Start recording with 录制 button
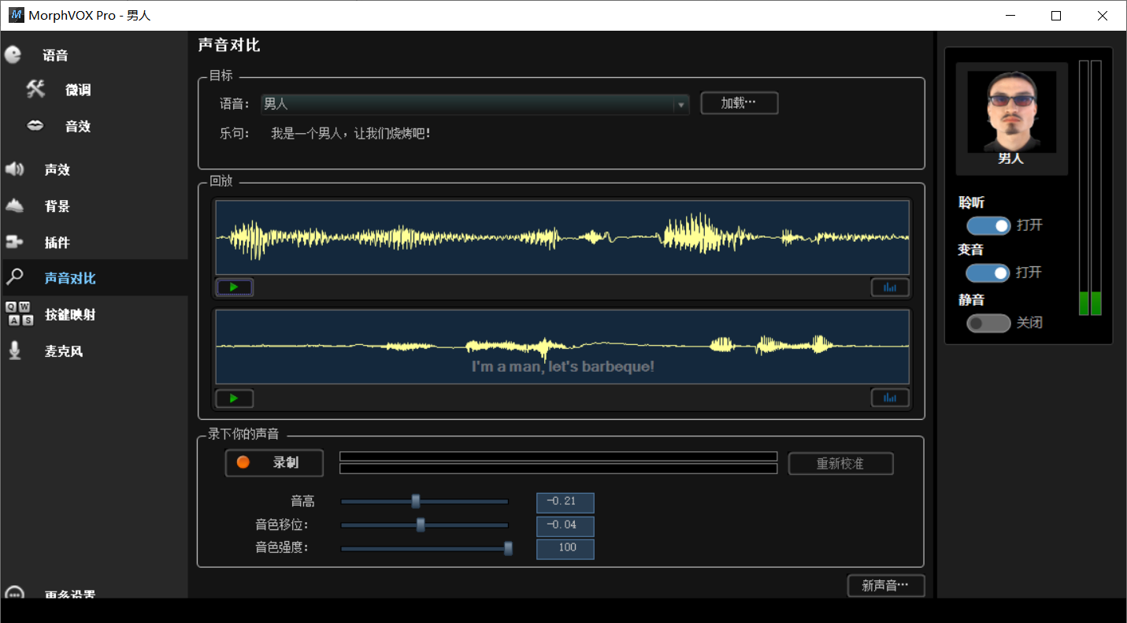 [x=274, y=462]
